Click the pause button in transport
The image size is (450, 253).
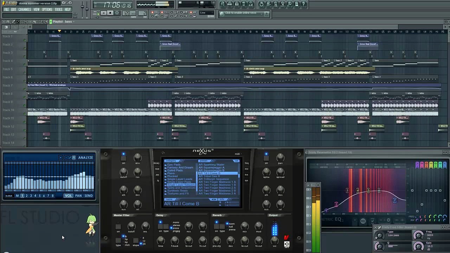point(103,13)
